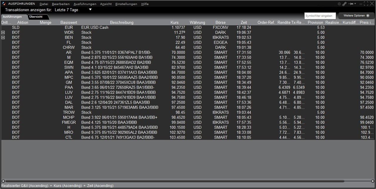Click the Börse column header
Viewport: 376px width, 189px height.
221,22
